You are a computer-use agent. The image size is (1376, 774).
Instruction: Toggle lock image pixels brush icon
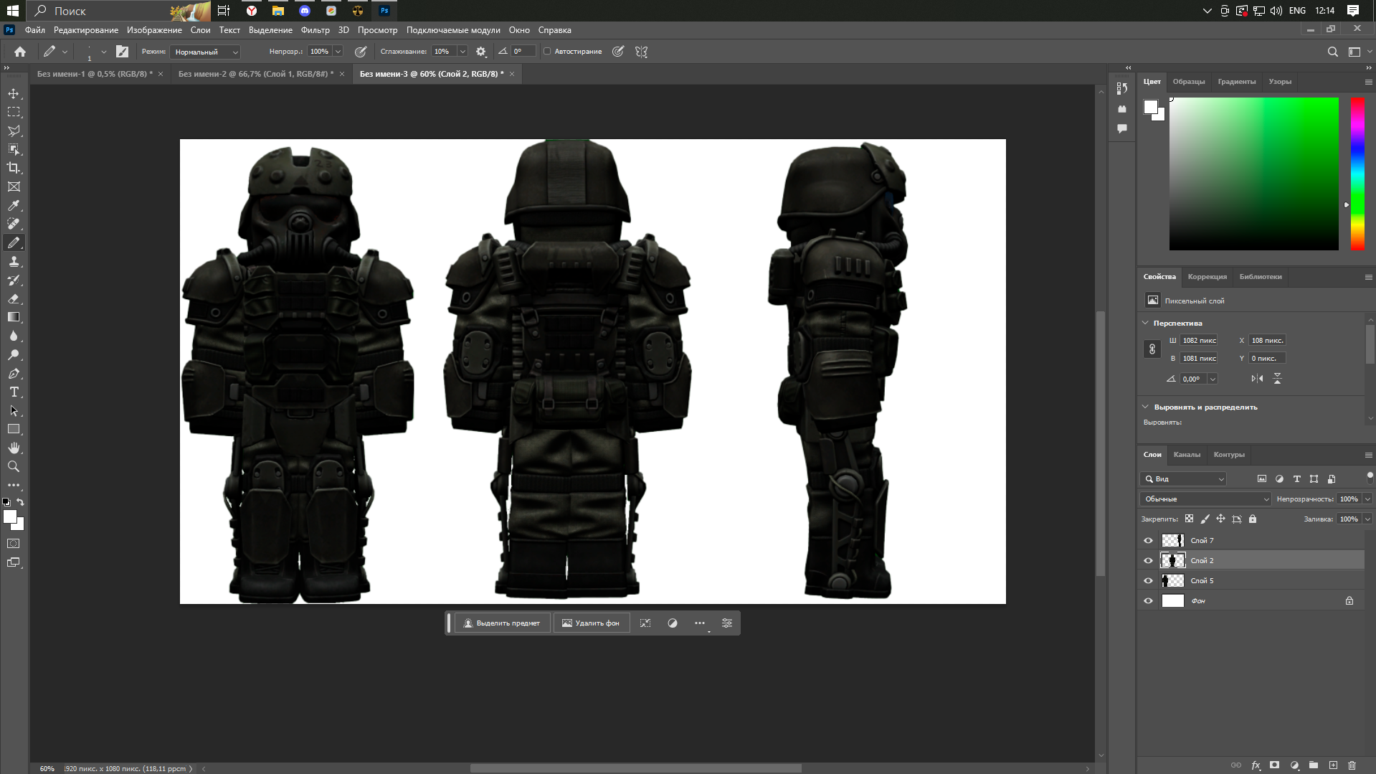[1205, 519]
